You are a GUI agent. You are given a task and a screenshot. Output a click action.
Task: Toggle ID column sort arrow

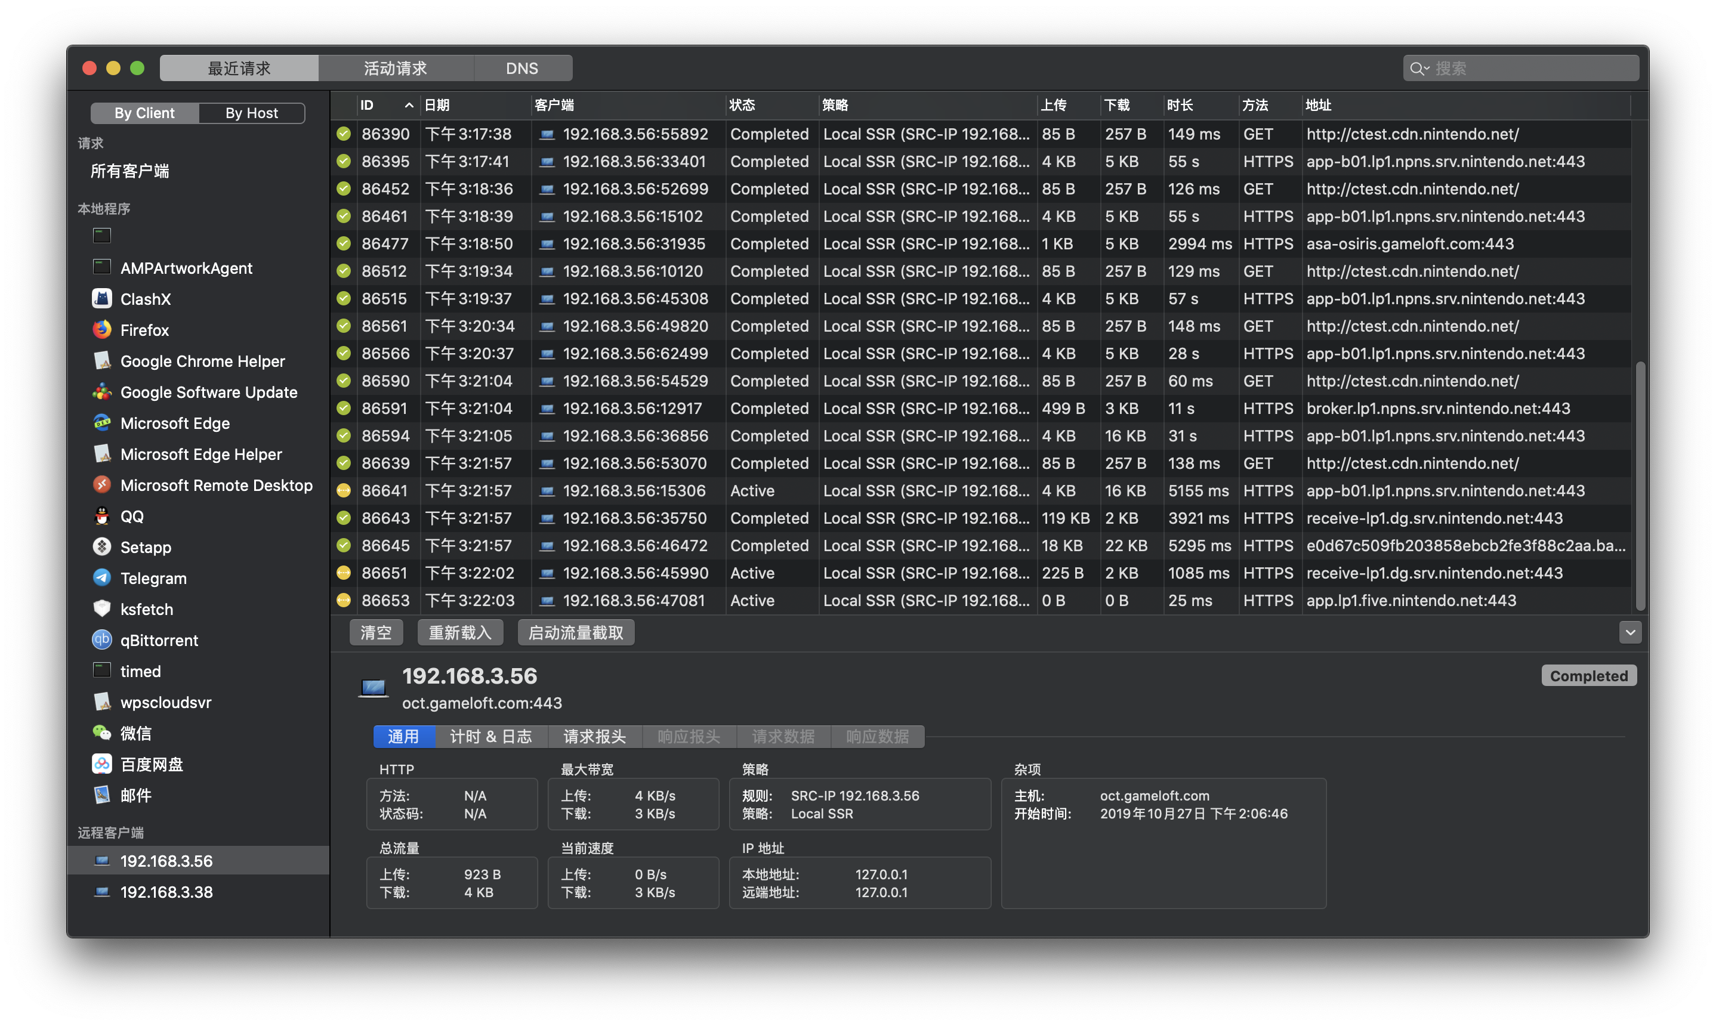click(x=409, y=105)
